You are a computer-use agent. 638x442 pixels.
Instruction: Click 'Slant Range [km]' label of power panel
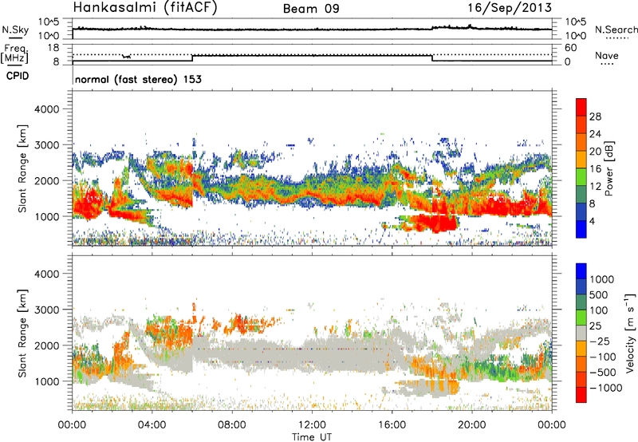coord(22,168)
